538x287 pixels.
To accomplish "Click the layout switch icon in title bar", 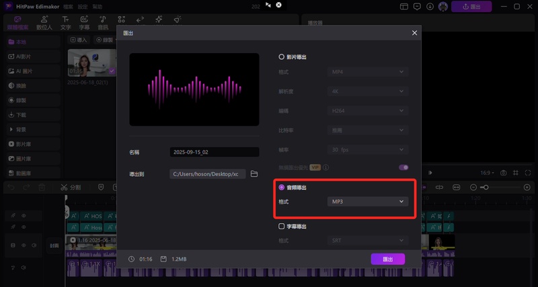I will click(x=403, y=6).
